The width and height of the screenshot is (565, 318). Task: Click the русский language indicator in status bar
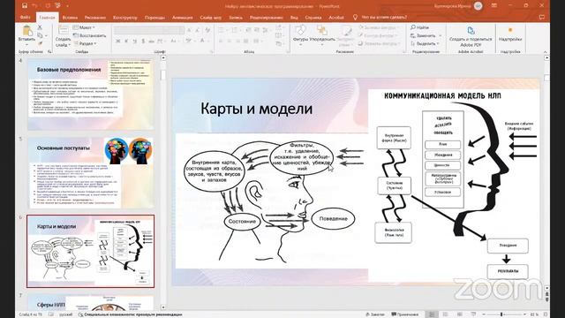click(66, 314)
